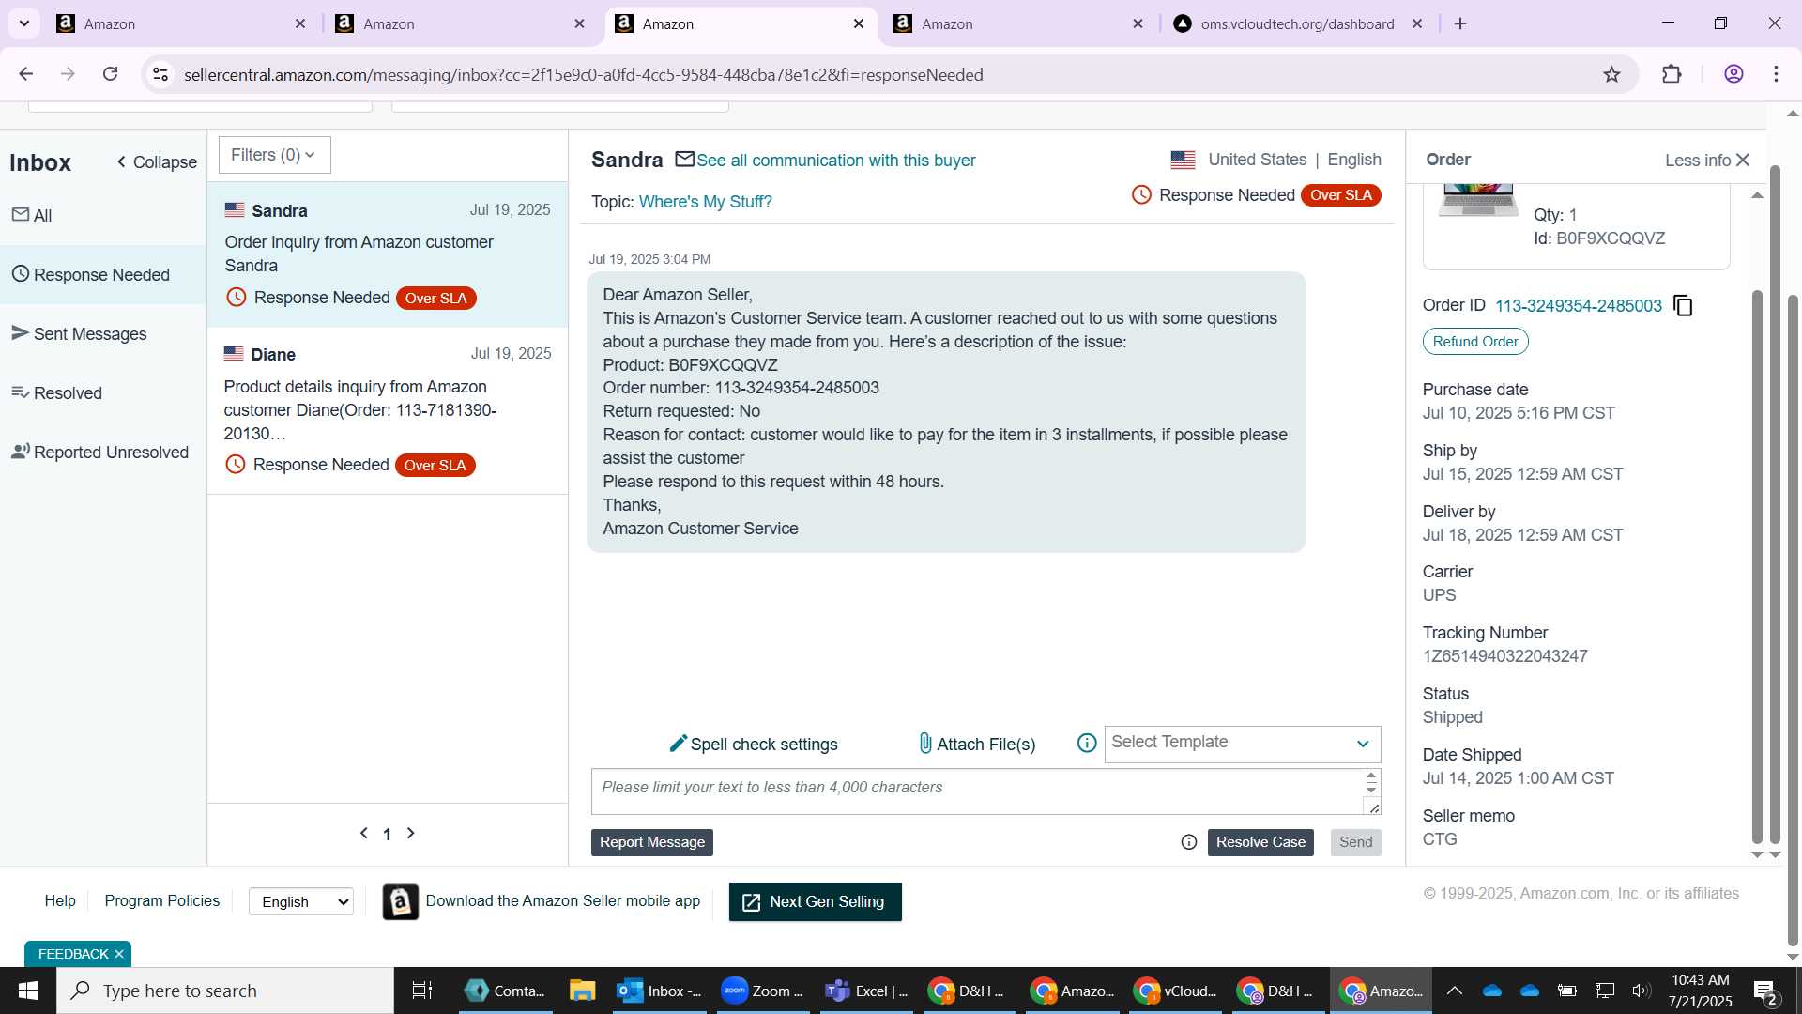
Task: Click the volume icon in system tray
Action: (x=1641, y=991)
